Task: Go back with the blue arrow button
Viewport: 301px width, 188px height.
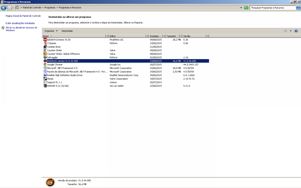Action: point(4,8)
